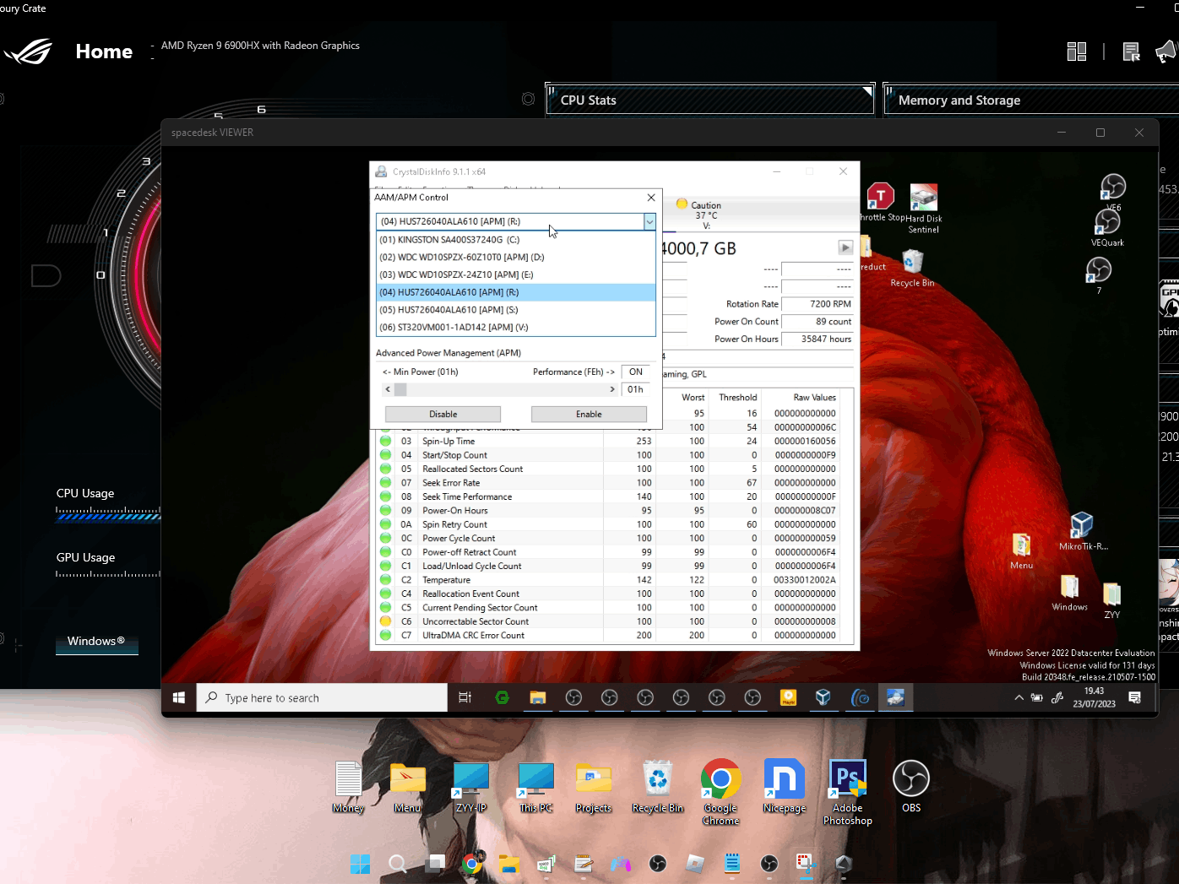Viewport: 1179px width, 884px height.
Task: Click the Rotation Rate value 7200 RPM
Action: [817, 304]
